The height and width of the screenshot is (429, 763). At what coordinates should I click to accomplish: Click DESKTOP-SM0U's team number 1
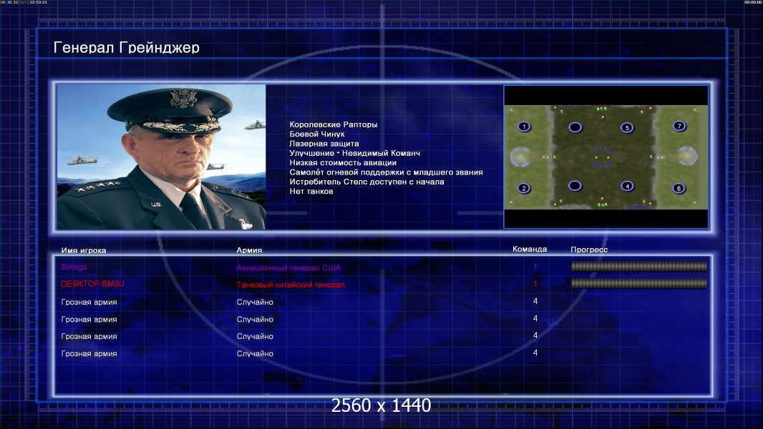tap(535, 284)
